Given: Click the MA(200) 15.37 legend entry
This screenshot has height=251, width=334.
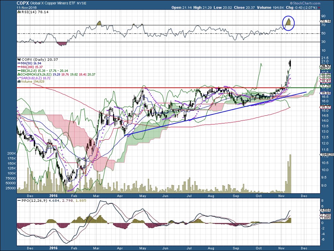Looking at the screenshot, I should point(32,67).
